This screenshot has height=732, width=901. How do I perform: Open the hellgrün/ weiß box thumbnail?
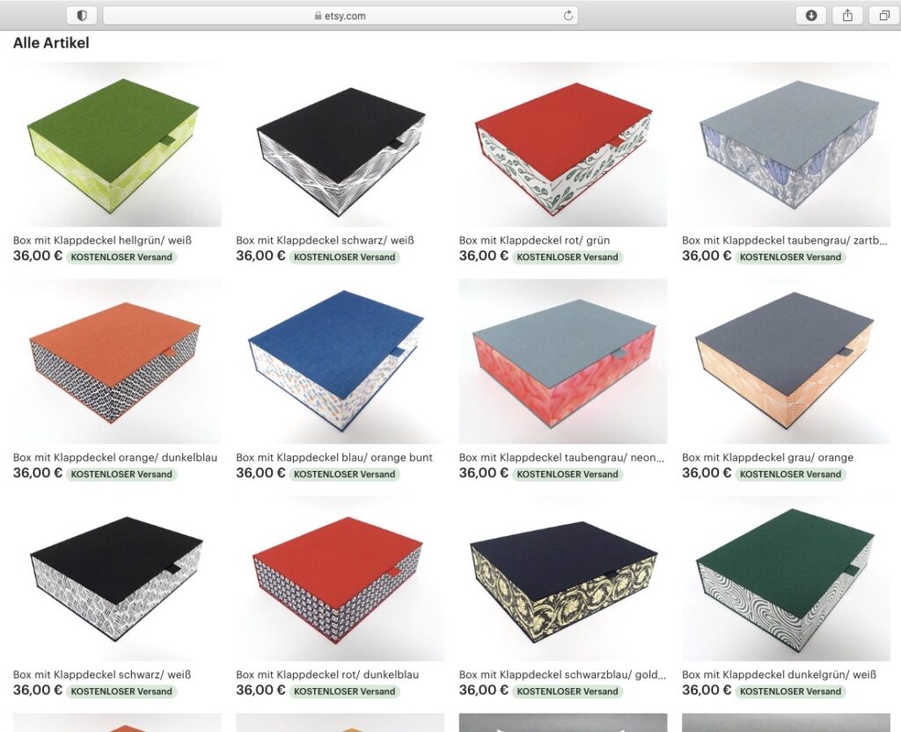click(117, 144)
